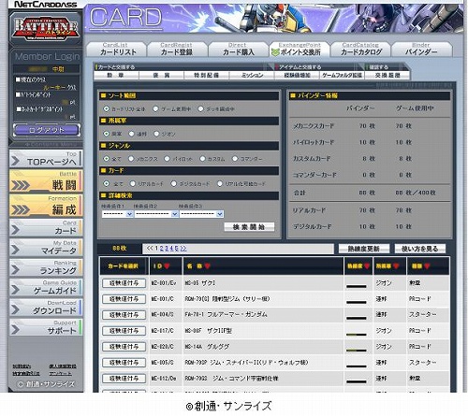Image resolution: width=468 pixels, height=416 pixels.
Task: Click the 熟練度 bar for ザクIIF型
Action: (x=356, y=335)
